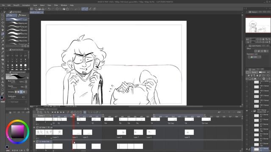
Task: Go to last frame in timeline
Action: coord(64,112)
